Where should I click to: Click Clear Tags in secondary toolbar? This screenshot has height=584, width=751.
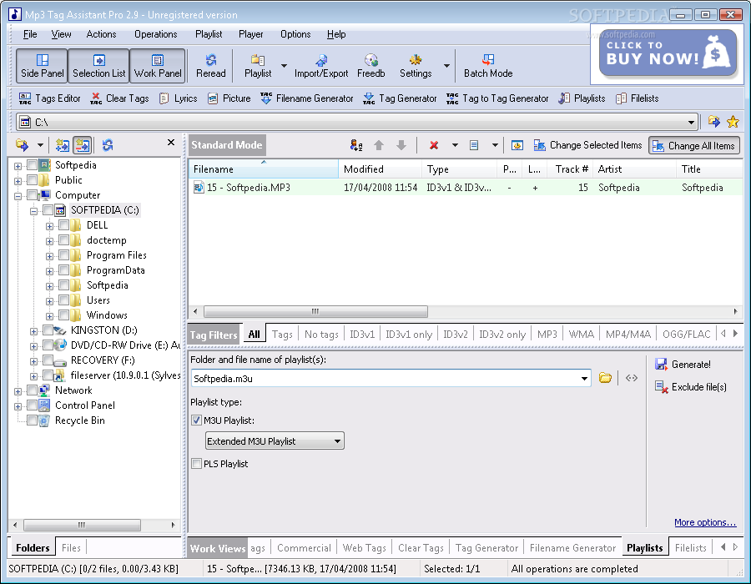pyautogui.click(x=119, y=98)
